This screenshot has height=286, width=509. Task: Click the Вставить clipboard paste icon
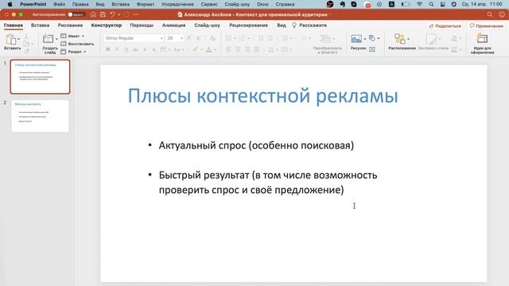click(10, 40)
